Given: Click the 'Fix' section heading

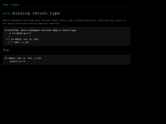Looking at the screenshot, I should click(x=6, y=50).
